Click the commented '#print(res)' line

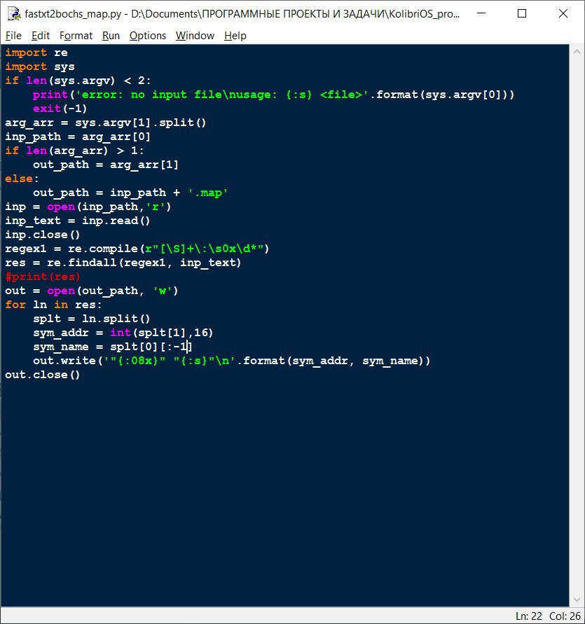tap(43, 277)
